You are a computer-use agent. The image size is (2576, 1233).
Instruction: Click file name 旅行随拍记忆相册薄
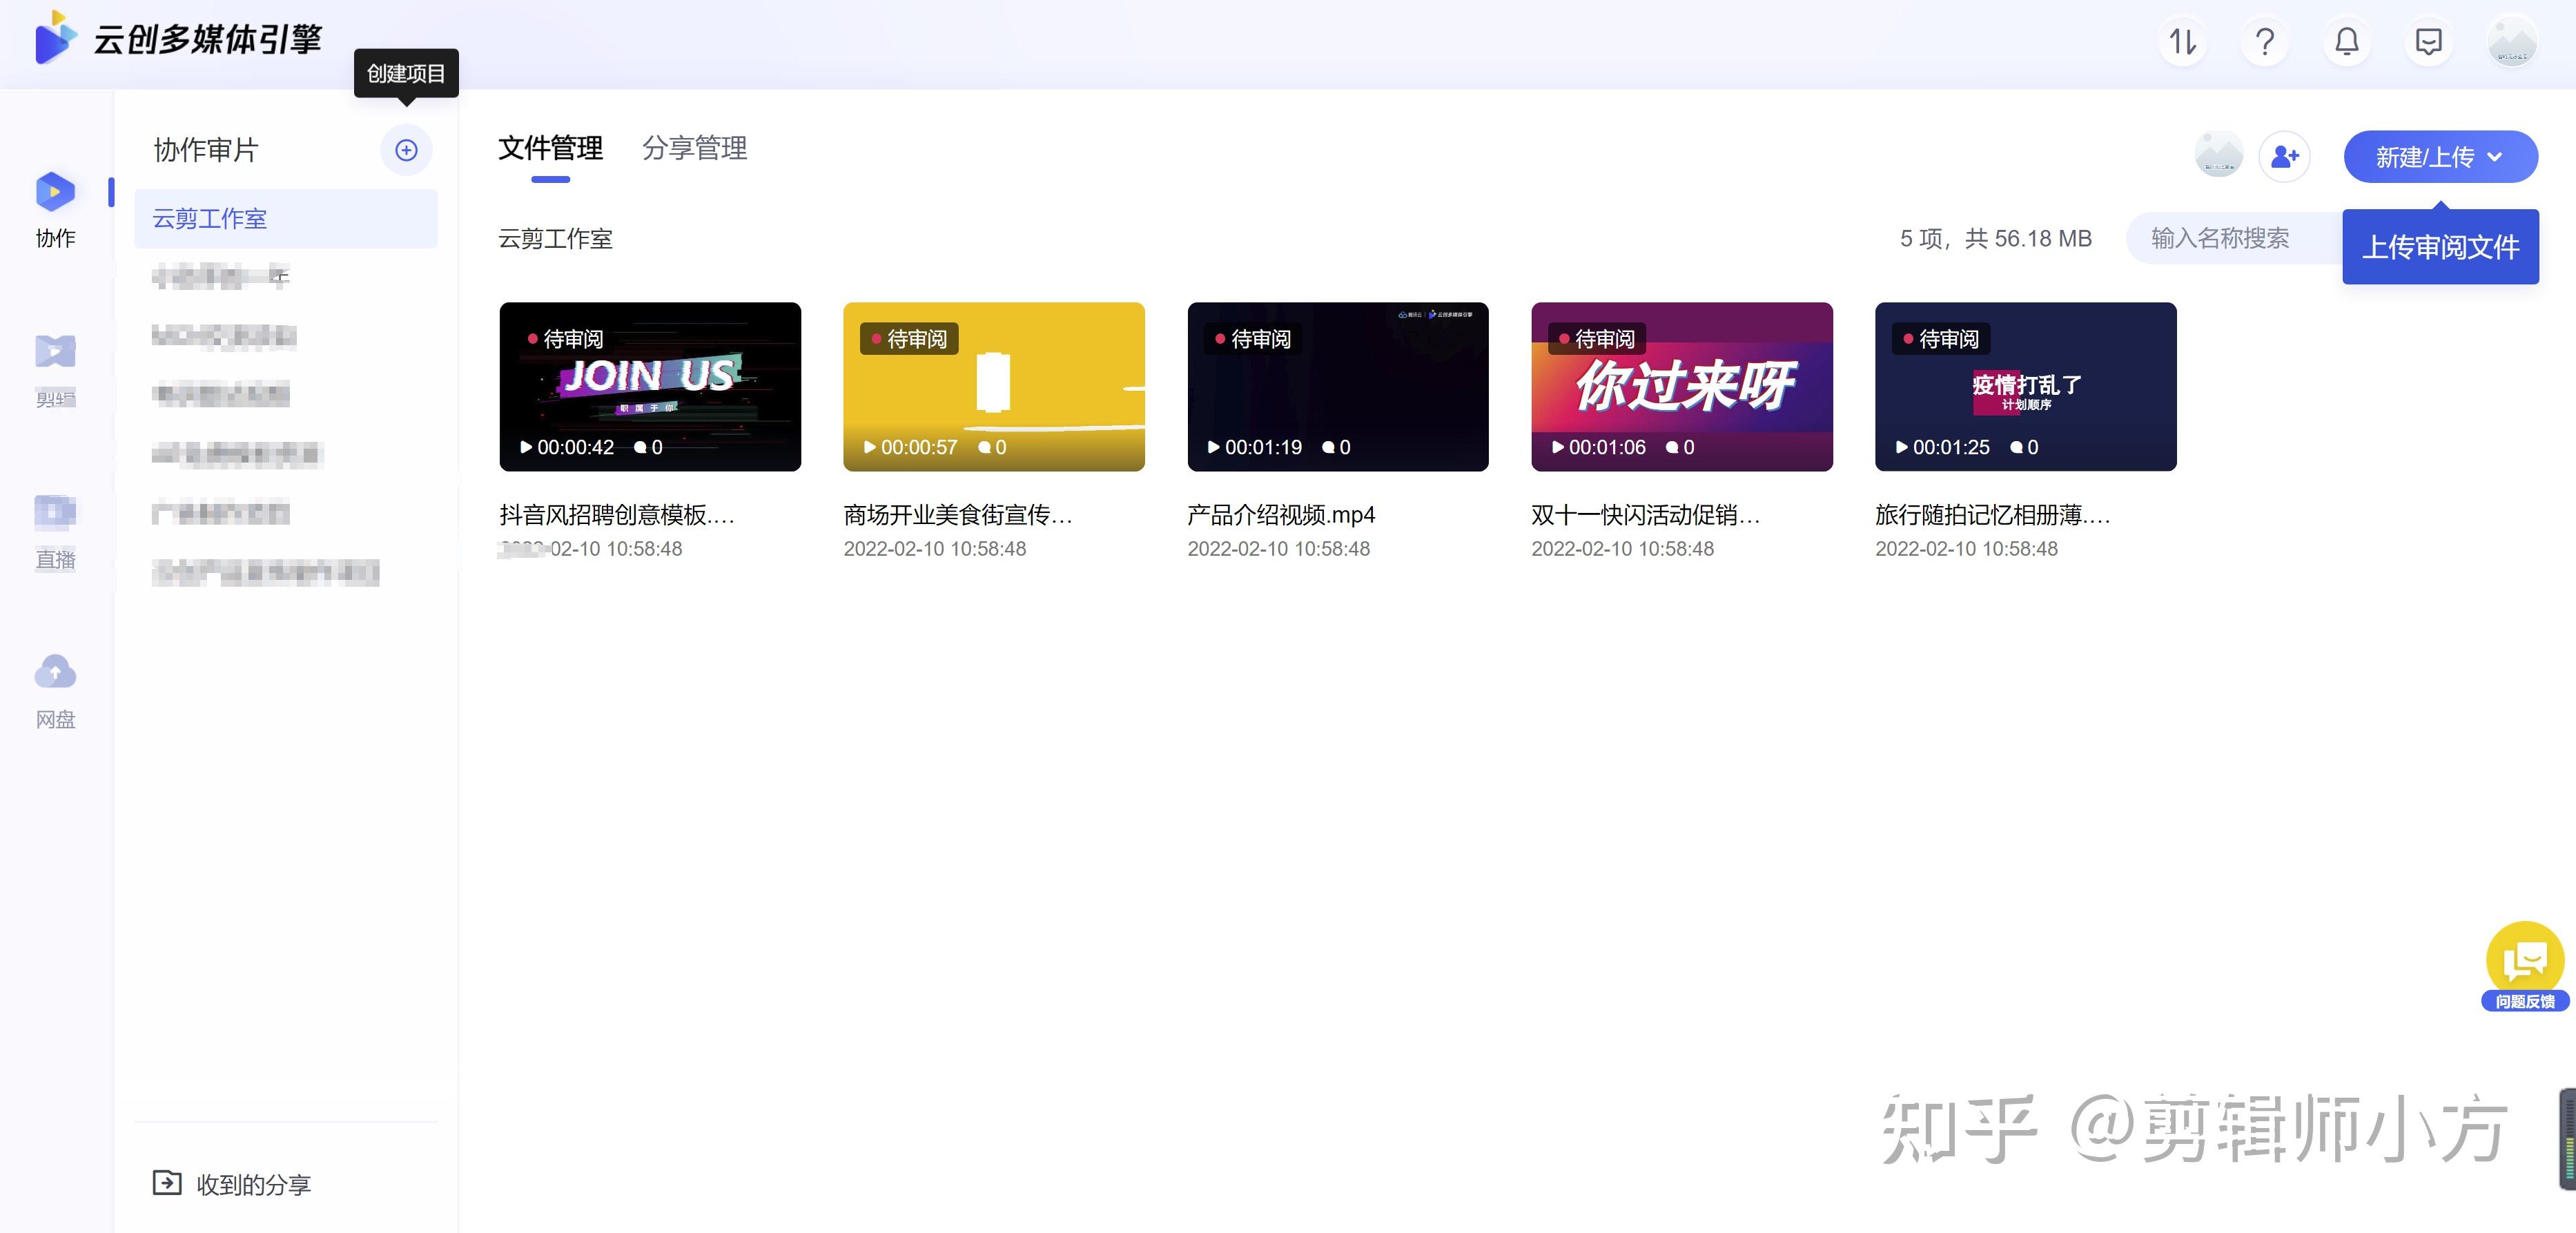1993,515
